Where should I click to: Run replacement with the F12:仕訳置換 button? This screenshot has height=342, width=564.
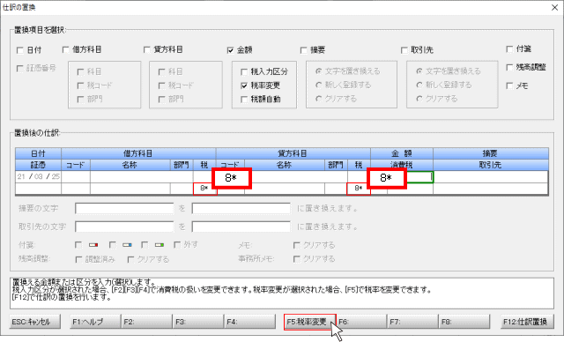[527, 322]
